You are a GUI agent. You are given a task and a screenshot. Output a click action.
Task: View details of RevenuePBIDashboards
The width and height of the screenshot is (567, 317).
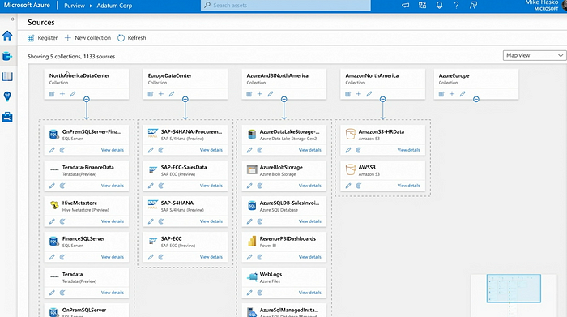pos(310,257)
